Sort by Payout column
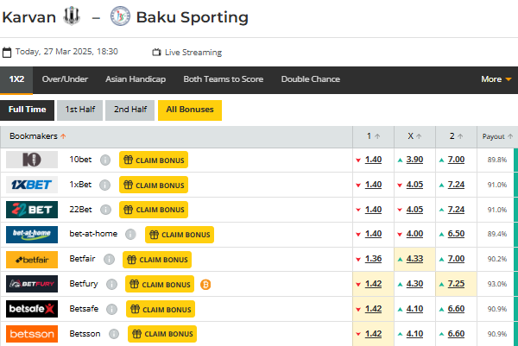 point(497,136)
